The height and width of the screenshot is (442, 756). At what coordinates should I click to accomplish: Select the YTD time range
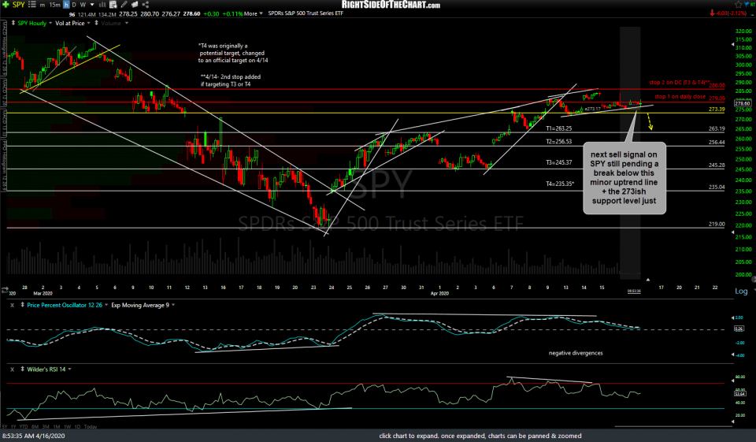tap(24, 426)
